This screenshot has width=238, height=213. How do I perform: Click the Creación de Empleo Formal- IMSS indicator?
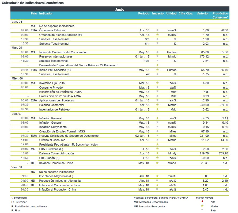click(62, 131)
